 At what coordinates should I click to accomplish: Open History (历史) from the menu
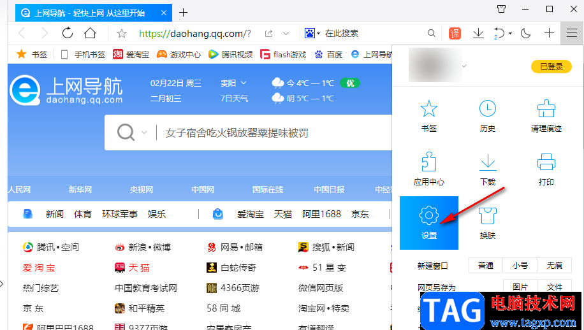click(x=487, y=116)
